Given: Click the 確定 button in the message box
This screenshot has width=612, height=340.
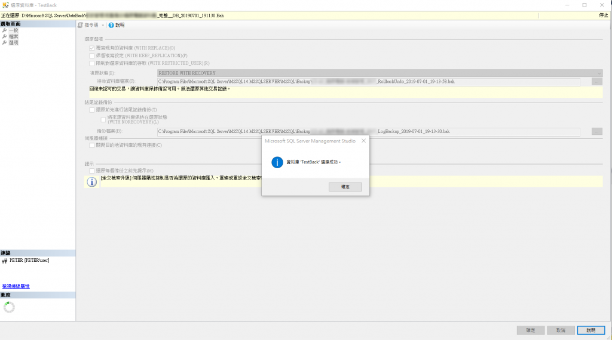Looking at the screenshot, I should click(x=345, y=187).
